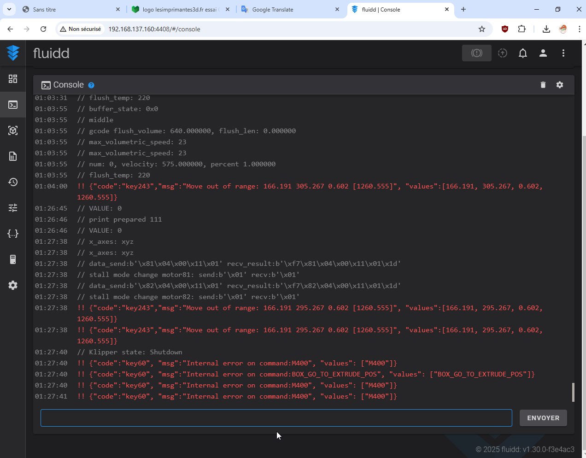Click the emergency stop button

[476, 53]
